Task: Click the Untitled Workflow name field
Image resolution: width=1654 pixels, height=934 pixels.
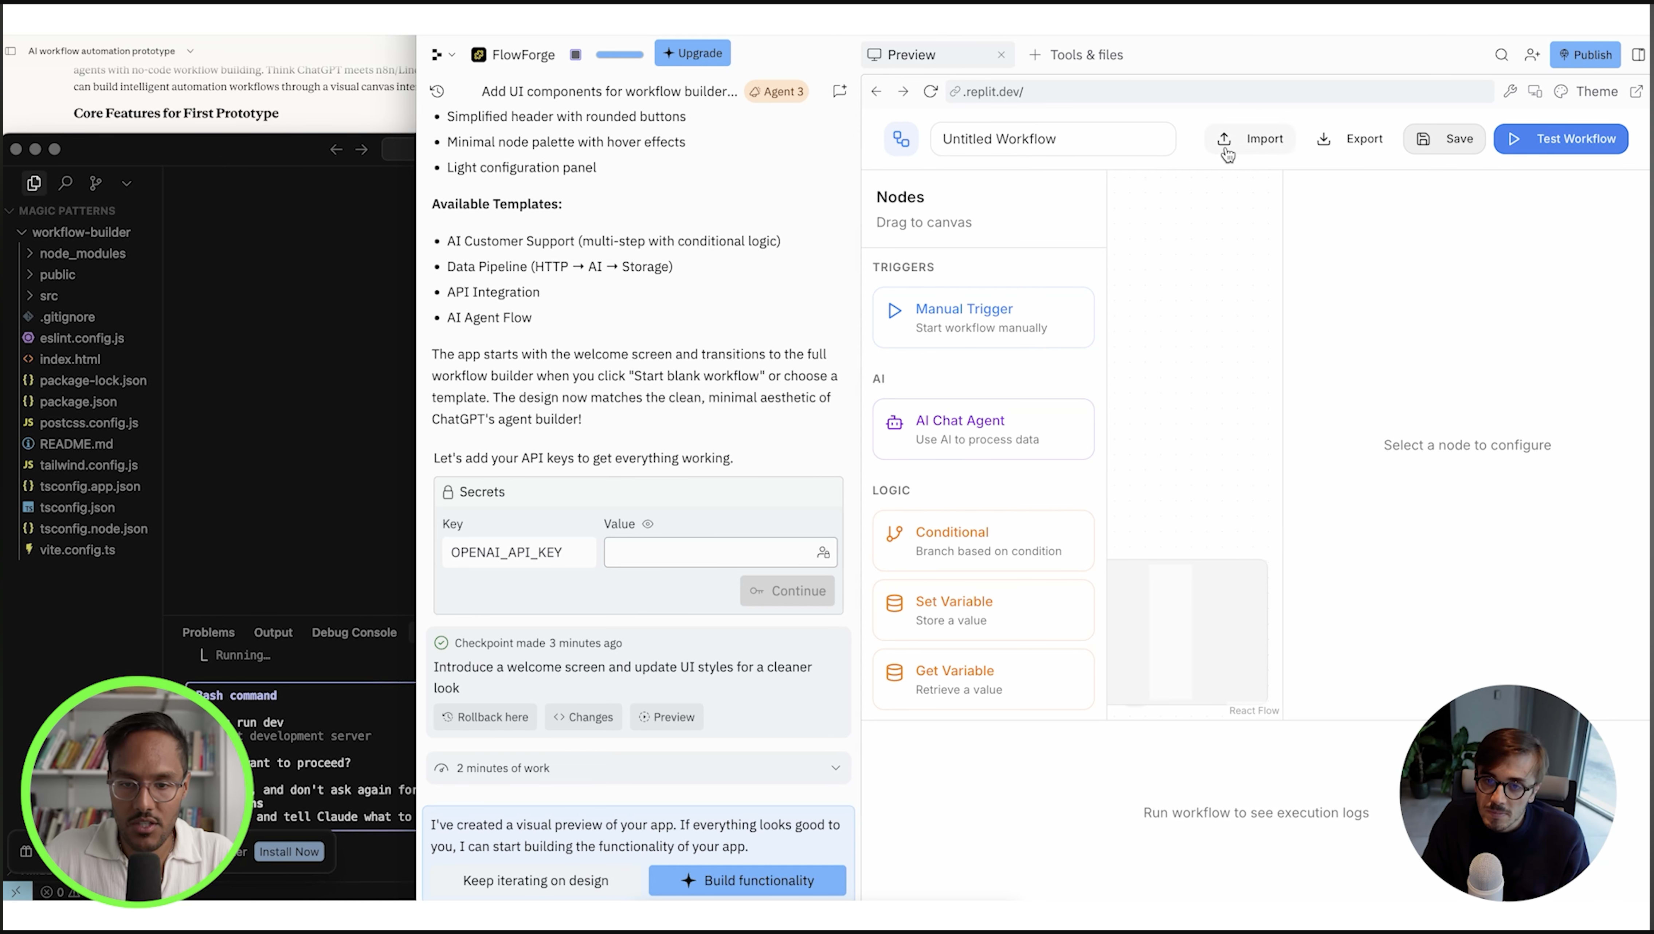Action: (x=1053, y=139)
